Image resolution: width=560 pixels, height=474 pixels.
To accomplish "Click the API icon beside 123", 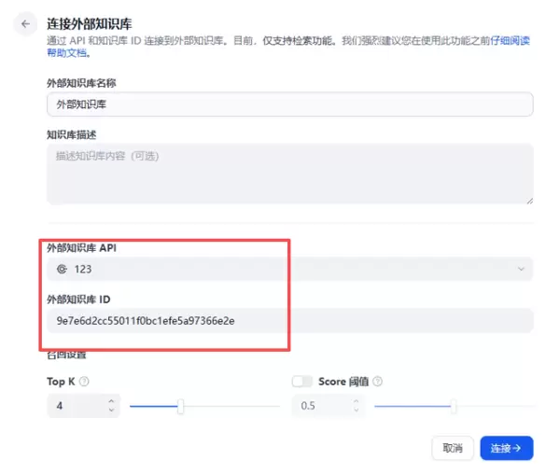I will click(62, 270).
